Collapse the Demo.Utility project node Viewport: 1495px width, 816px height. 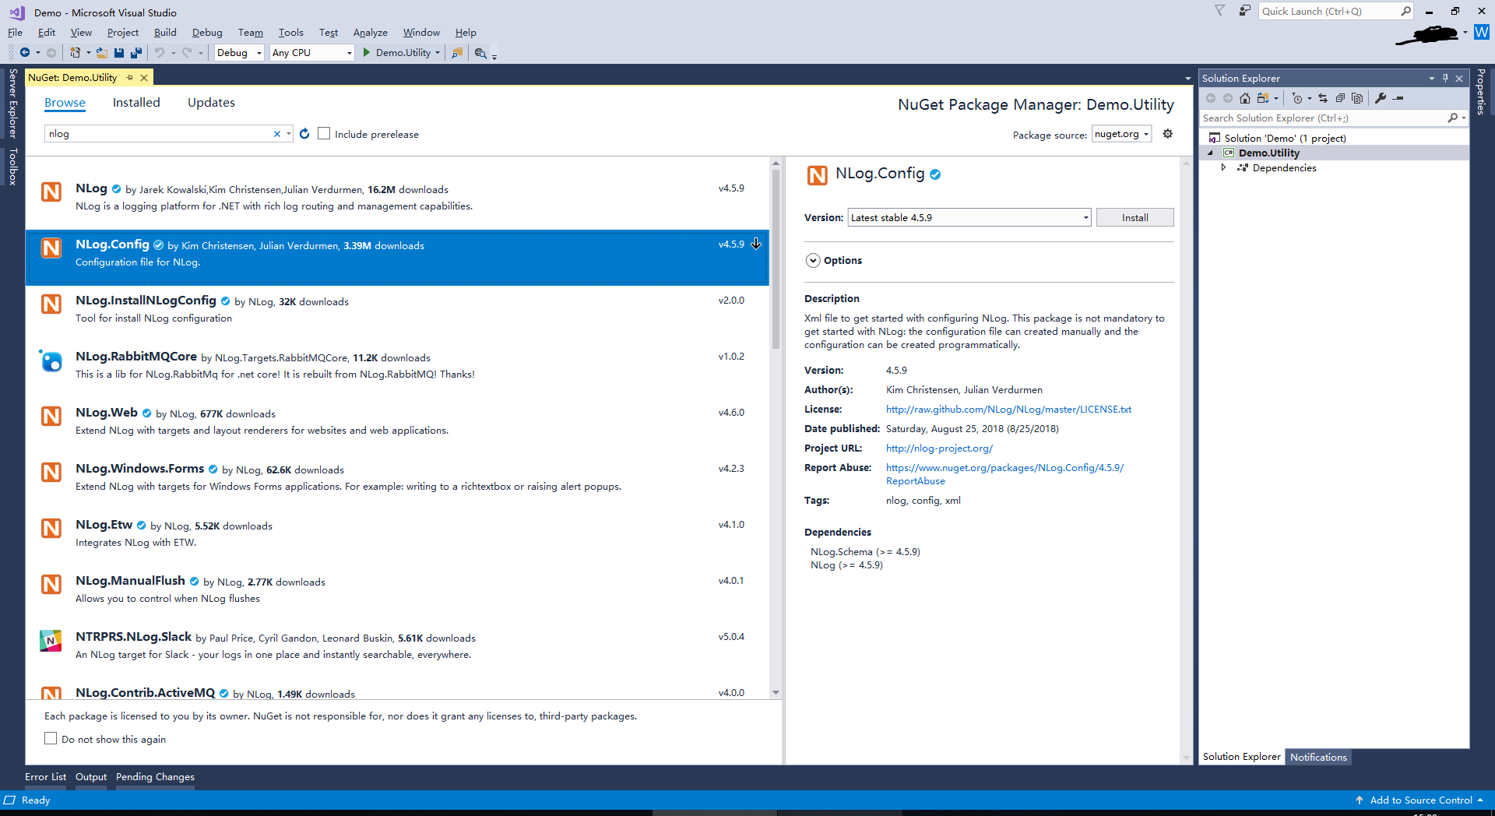point(1211,153)
